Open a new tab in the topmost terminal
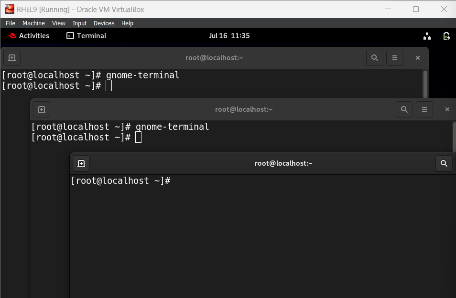456x298 pixels. 11,58
